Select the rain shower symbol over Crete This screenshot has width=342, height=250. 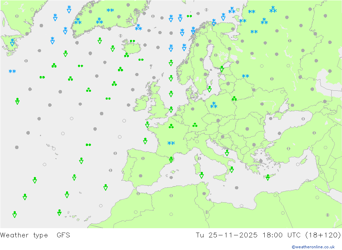click(268, 178)
